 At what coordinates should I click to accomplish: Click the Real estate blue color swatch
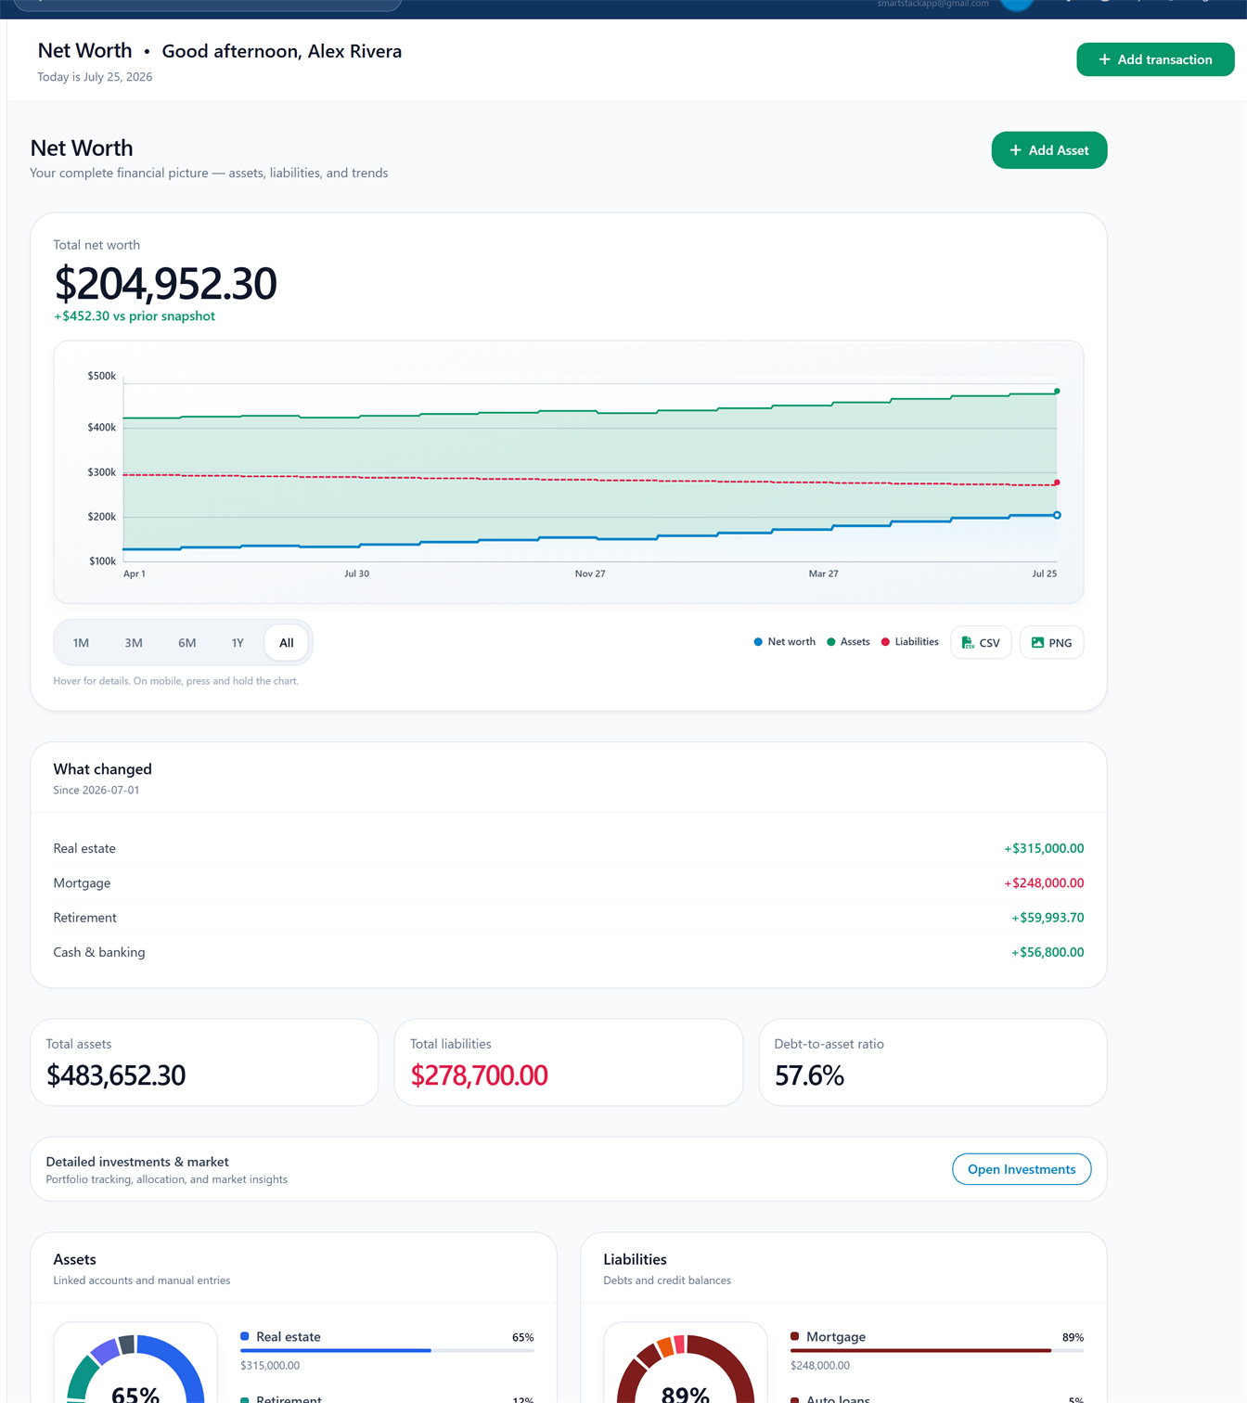click(245, 1336)
